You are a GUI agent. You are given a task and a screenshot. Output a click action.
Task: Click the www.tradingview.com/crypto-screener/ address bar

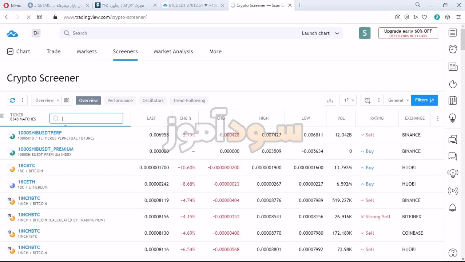click(x=105, y=17)
